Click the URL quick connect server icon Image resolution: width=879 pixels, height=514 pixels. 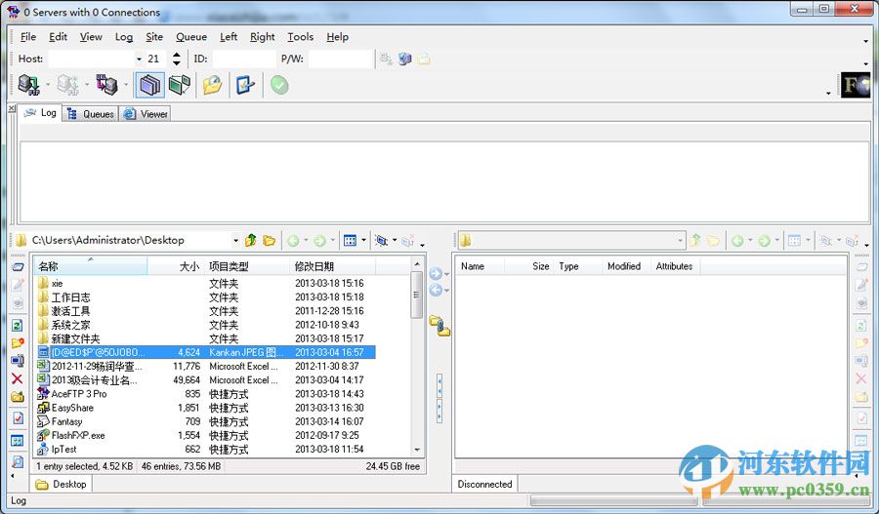coord(106,85)
